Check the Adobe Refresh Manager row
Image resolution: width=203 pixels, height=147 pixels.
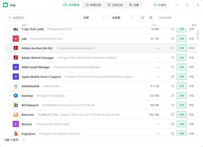[8, 58]
